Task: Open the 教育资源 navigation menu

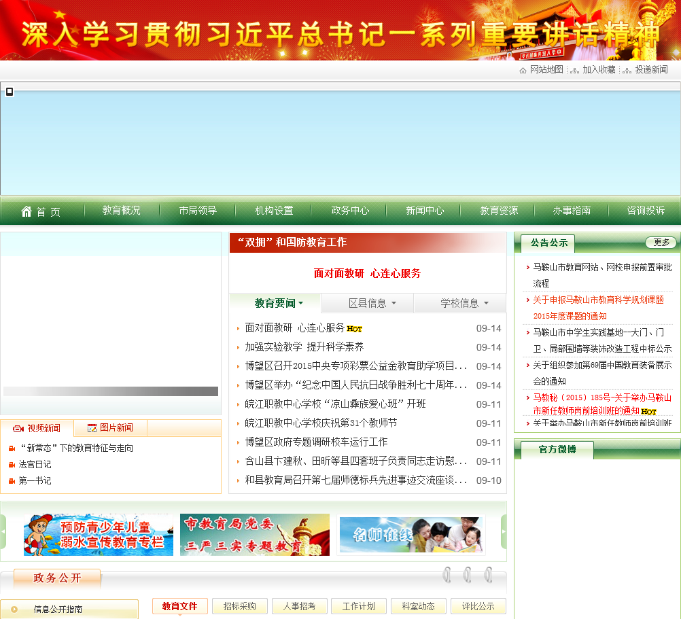Action: click(499, 211)
